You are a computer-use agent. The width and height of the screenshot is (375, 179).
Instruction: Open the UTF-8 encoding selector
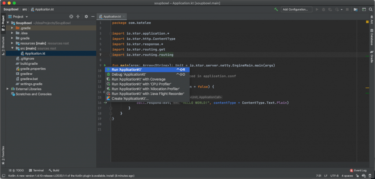pyautogui.click(x=334, y=176)
